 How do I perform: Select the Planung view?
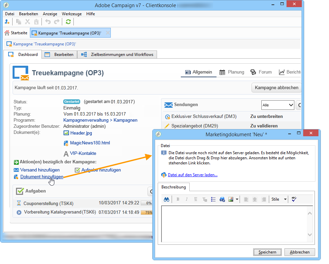[x=232, y=72]
